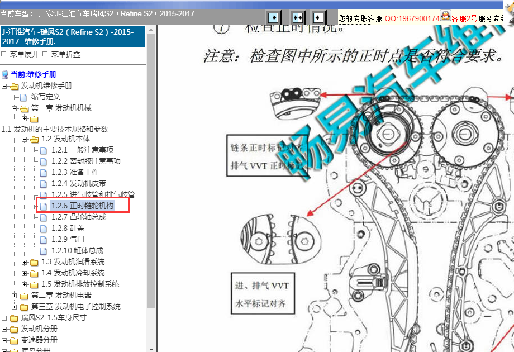Open the QQ:1967900174 customer service link
The height and width of the screenshot is (352, 514).
point(412,18)
